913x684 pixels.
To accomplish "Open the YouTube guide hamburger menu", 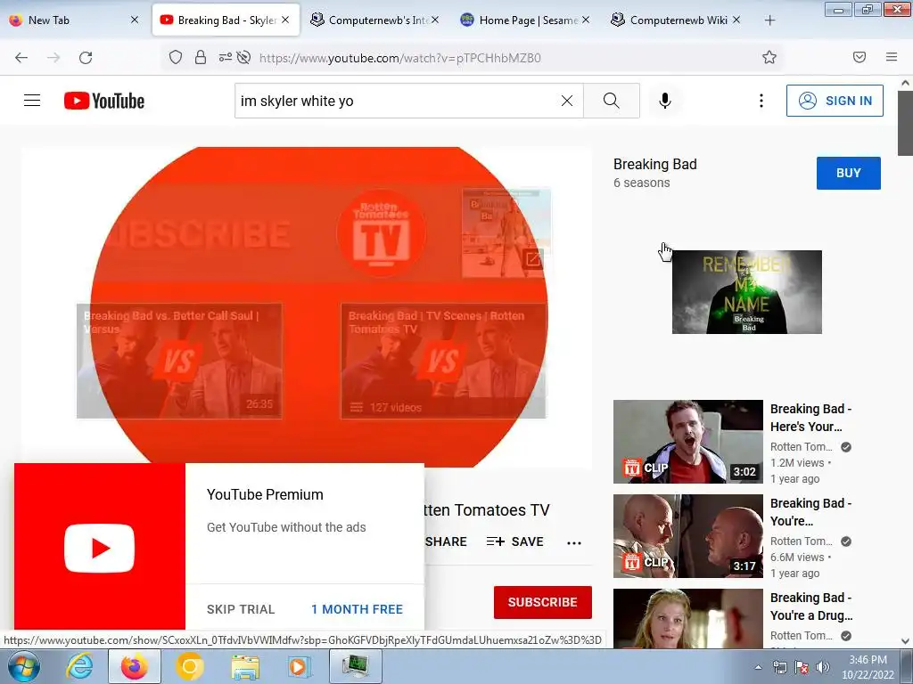I will (32, 101).
